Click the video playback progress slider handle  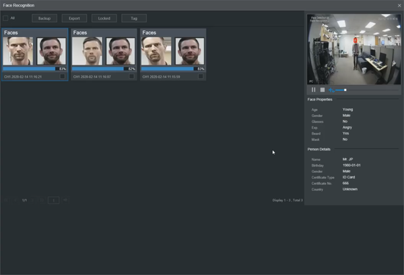[345, 90]
